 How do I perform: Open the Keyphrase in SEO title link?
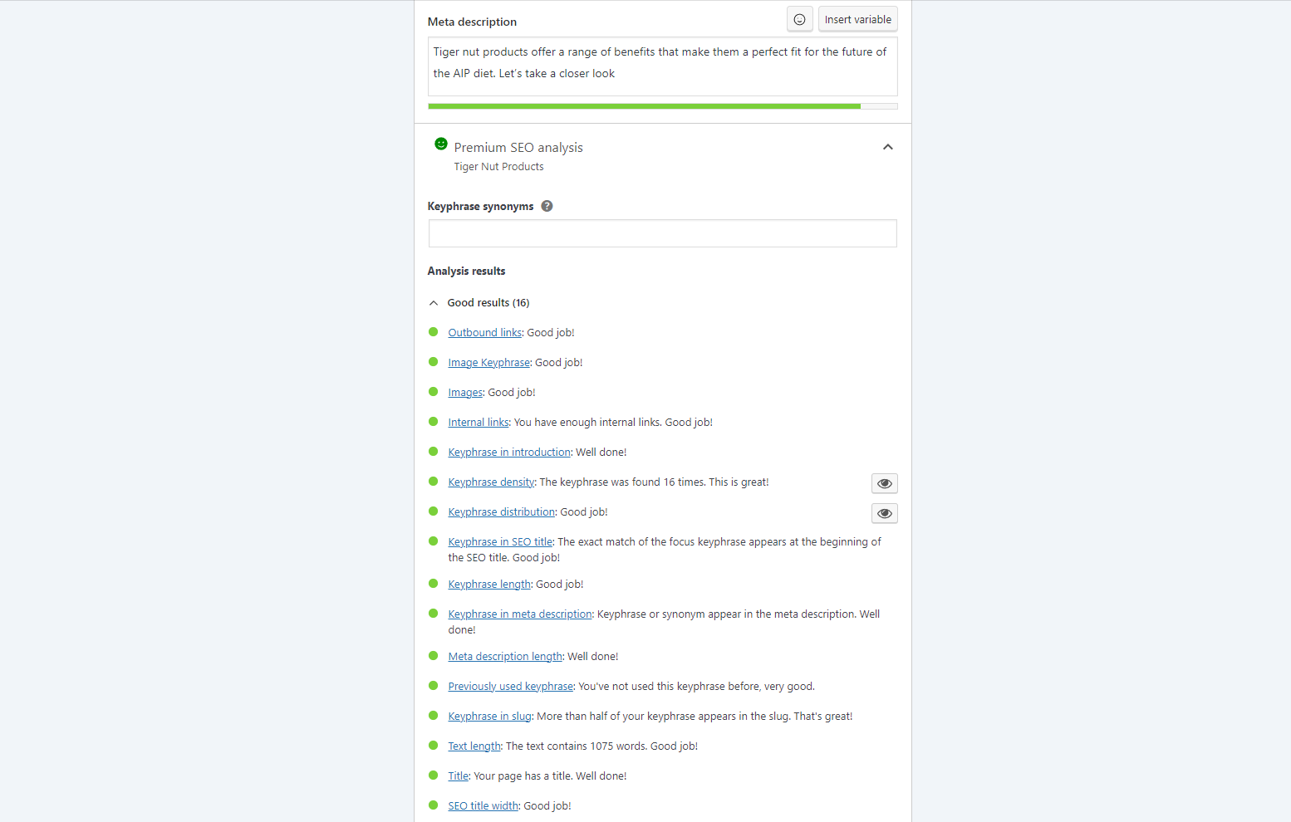[x=501, y=541]
